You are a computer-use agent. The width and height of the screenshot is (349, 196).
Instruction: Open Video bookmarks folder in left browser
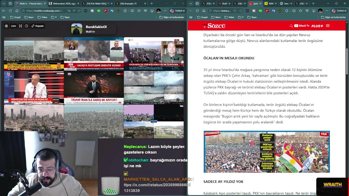point(42,17)
